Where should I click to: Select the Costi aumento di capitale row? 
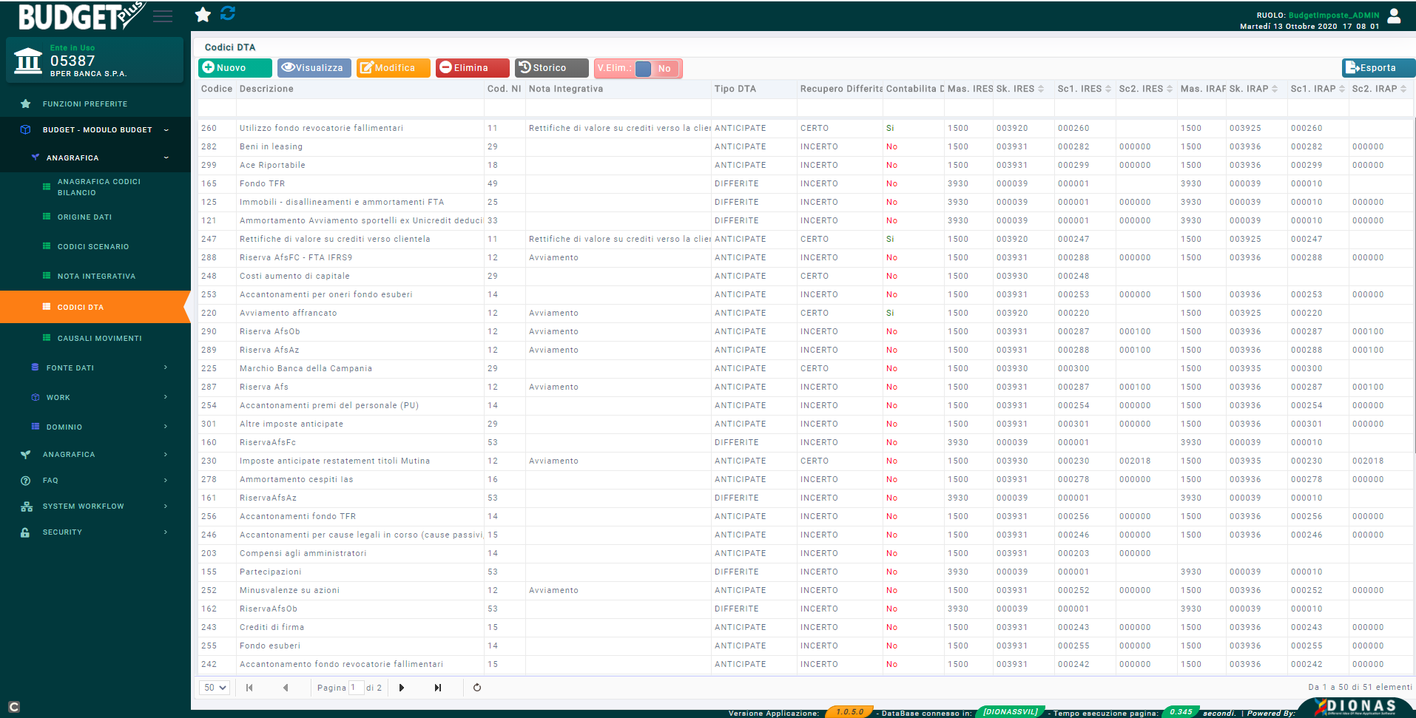click(806, 276)
